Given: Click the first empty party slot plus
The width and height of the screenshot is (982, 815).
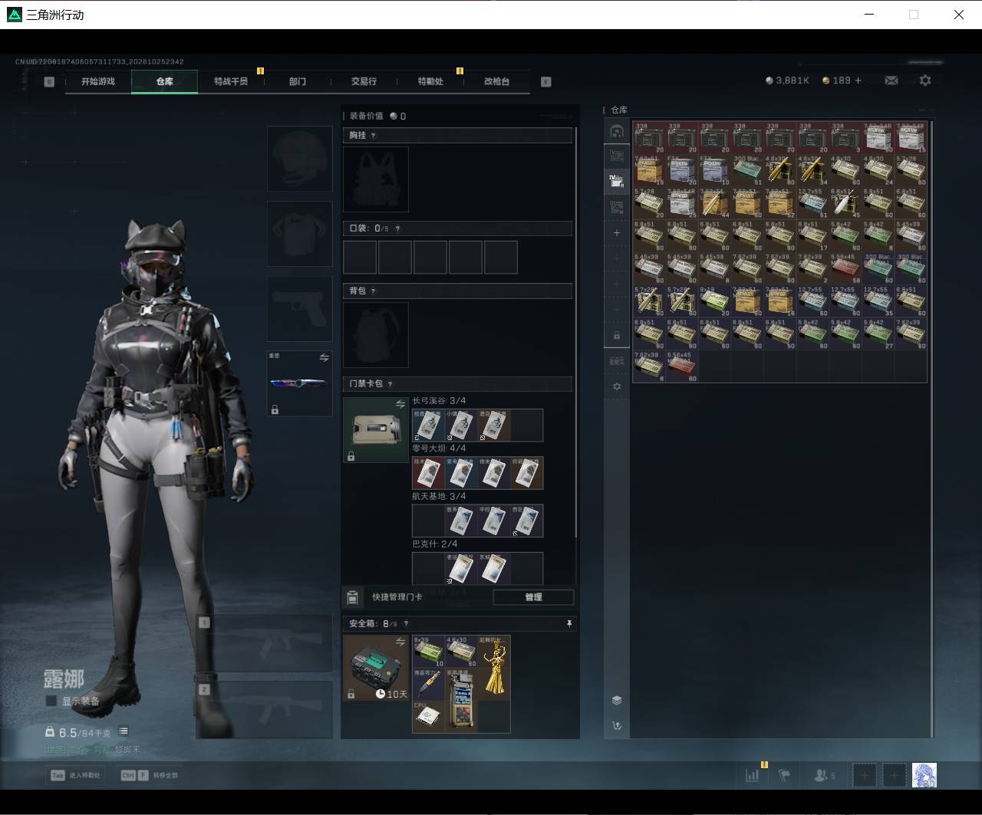Looking at the screenshot, I should click(865, 775).
